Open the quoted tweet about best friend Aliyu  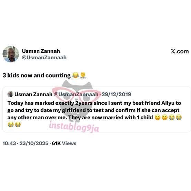click(x=96, y=109)
